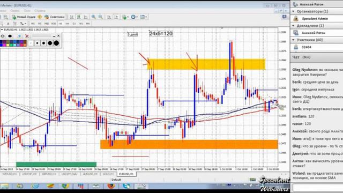
Task: Toggle chart shift from right edge
Action: (x=116, y=17)
